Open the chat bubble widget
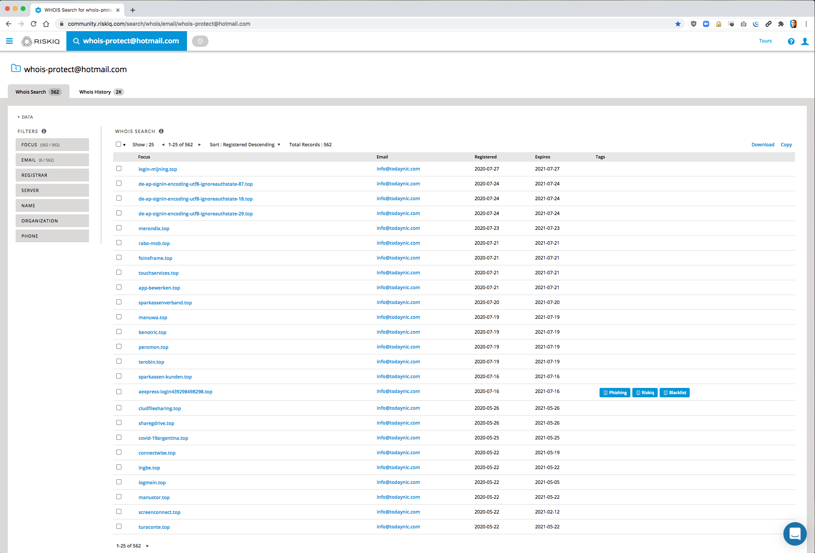815x553 pixels. (x=795, y=533)
